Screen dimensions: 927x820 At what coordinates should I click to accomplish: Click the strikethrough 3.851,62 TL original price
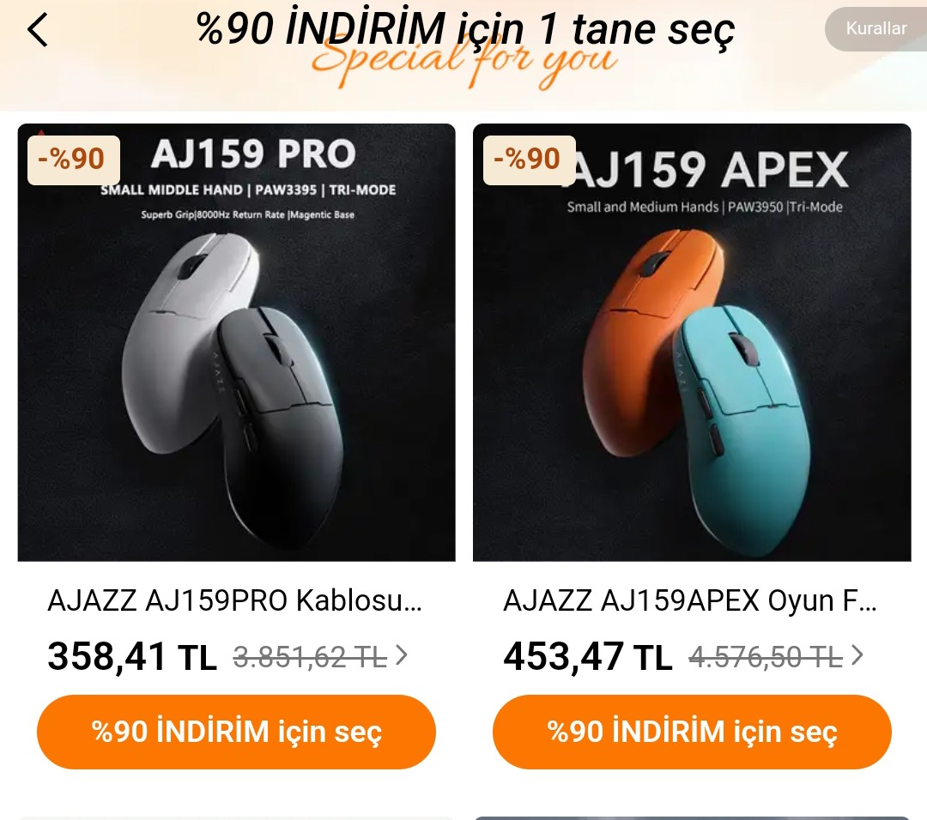click(x=311, y=656)
